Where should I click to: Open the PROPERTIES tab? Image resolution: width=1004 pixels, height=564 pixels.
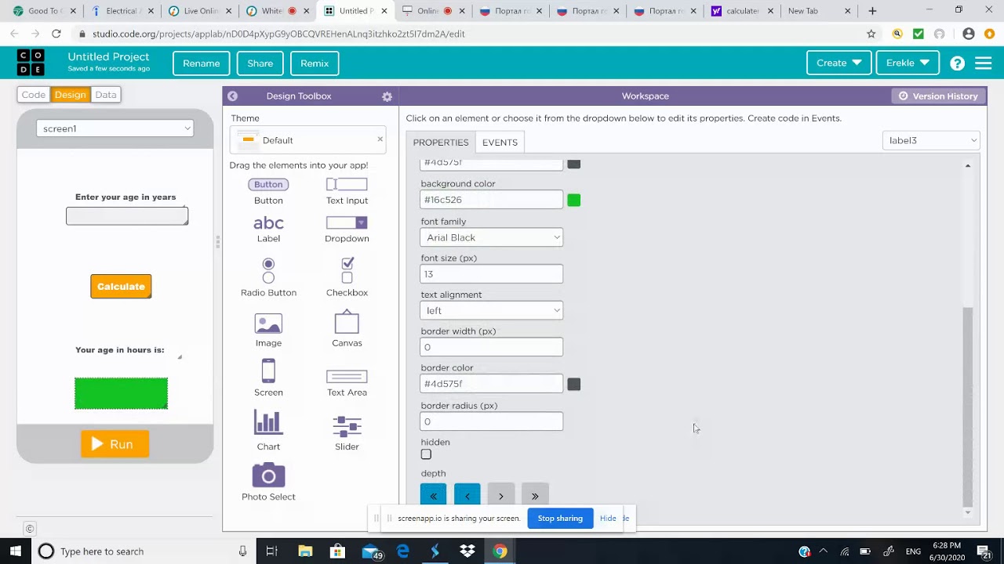(x=441, y=143)
